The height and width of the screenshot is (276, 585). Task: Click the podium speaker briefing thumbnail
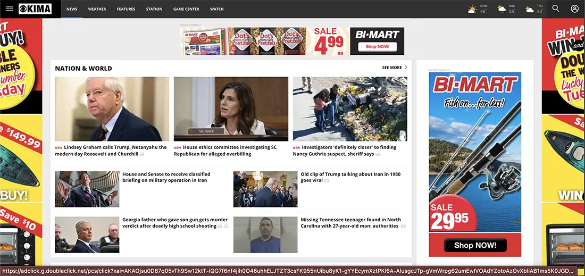click(87, 189)
